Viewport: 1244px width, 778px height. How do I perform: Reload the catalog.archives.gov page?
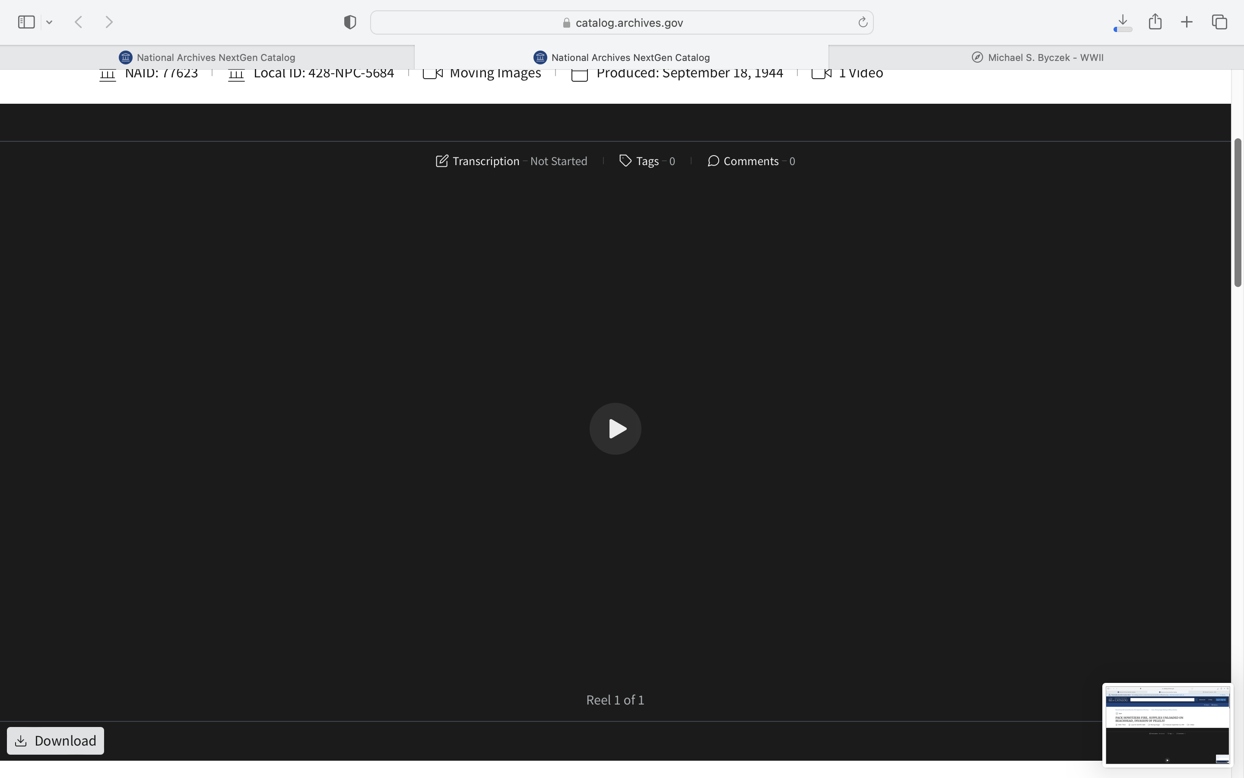863,22
